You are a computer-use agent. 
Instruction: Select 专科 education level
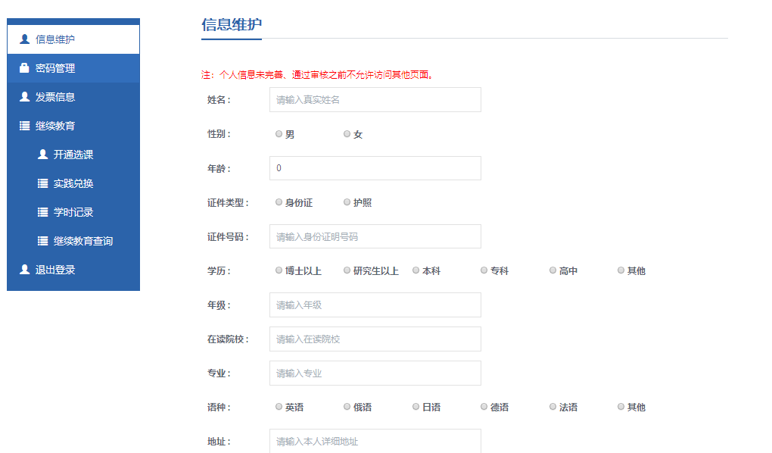(x=484, y=270)
